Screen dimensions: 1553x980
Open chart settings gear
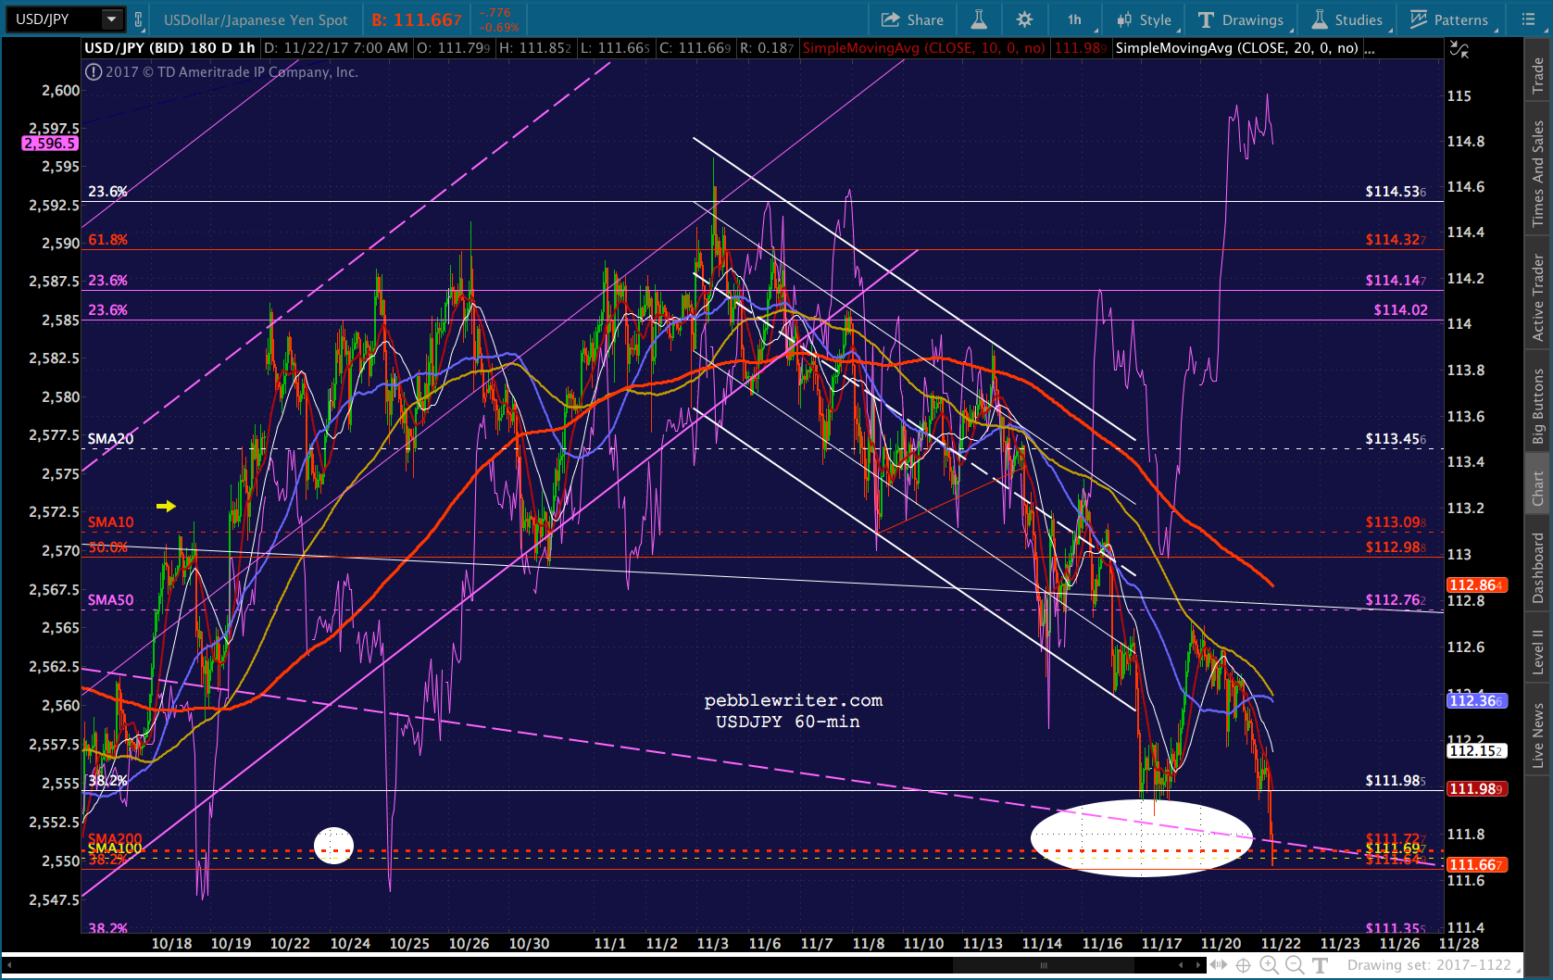coord(1024,19)
